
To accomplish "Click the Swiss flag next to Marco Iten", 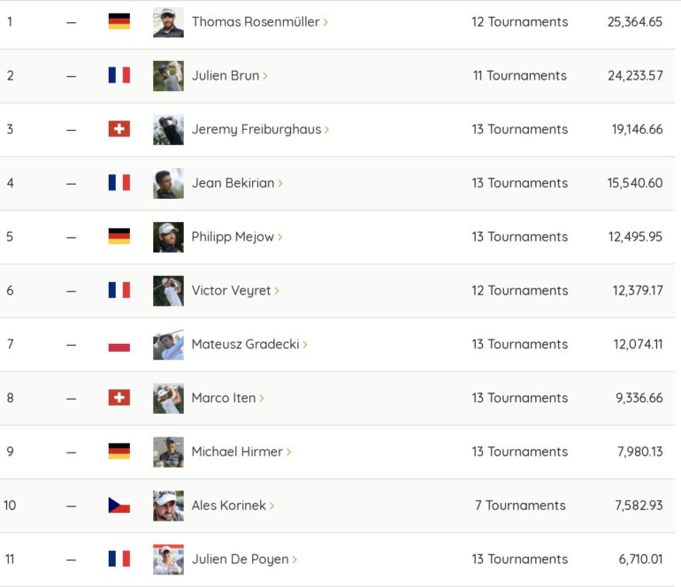I will 119,398.
